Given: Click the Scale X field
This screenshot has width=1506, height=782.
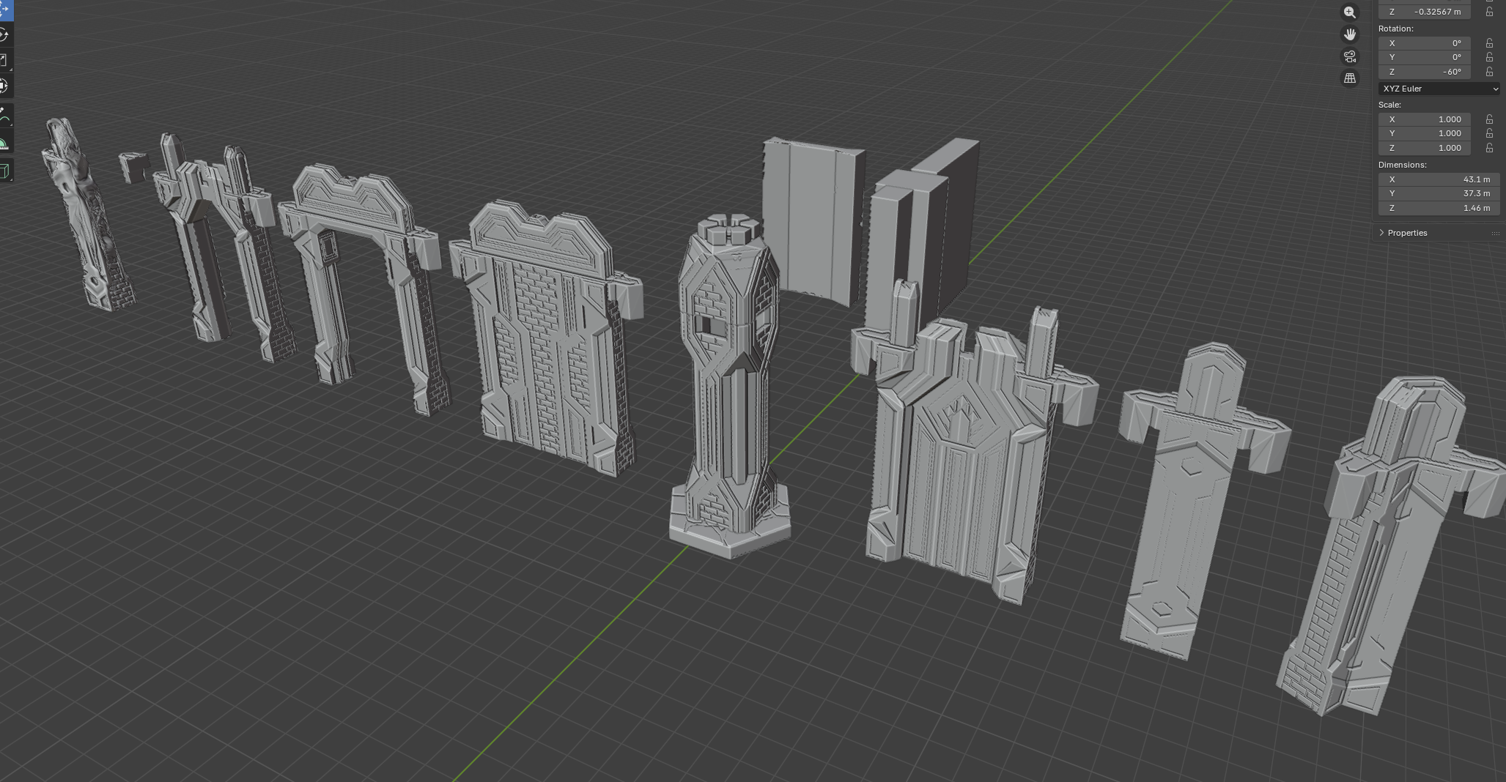Looking at the screenshot, I should tap(1425, 119).
